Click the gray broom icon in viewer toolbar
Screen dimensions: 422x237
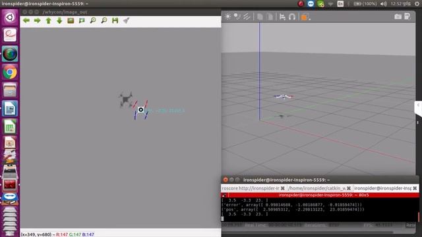126,20
